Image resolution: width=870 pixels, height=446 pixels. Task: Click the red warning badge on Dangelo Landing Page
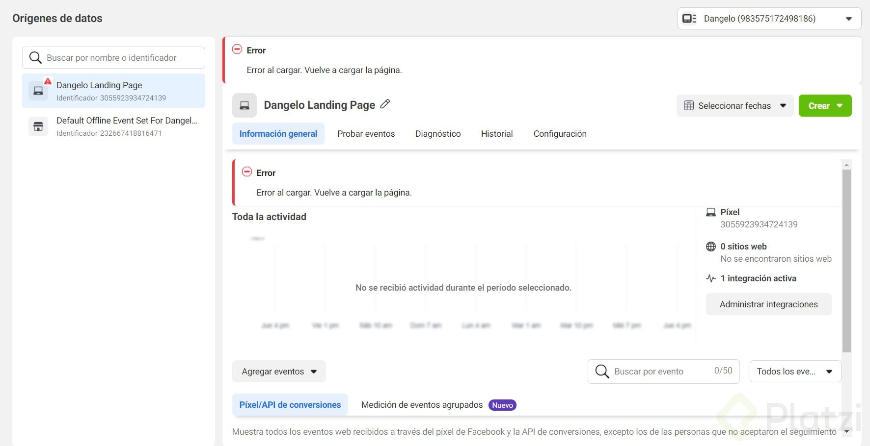(x=48, y=81)
